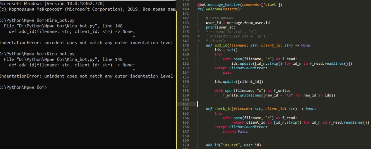Click the 'return False' line

point(236,131)
